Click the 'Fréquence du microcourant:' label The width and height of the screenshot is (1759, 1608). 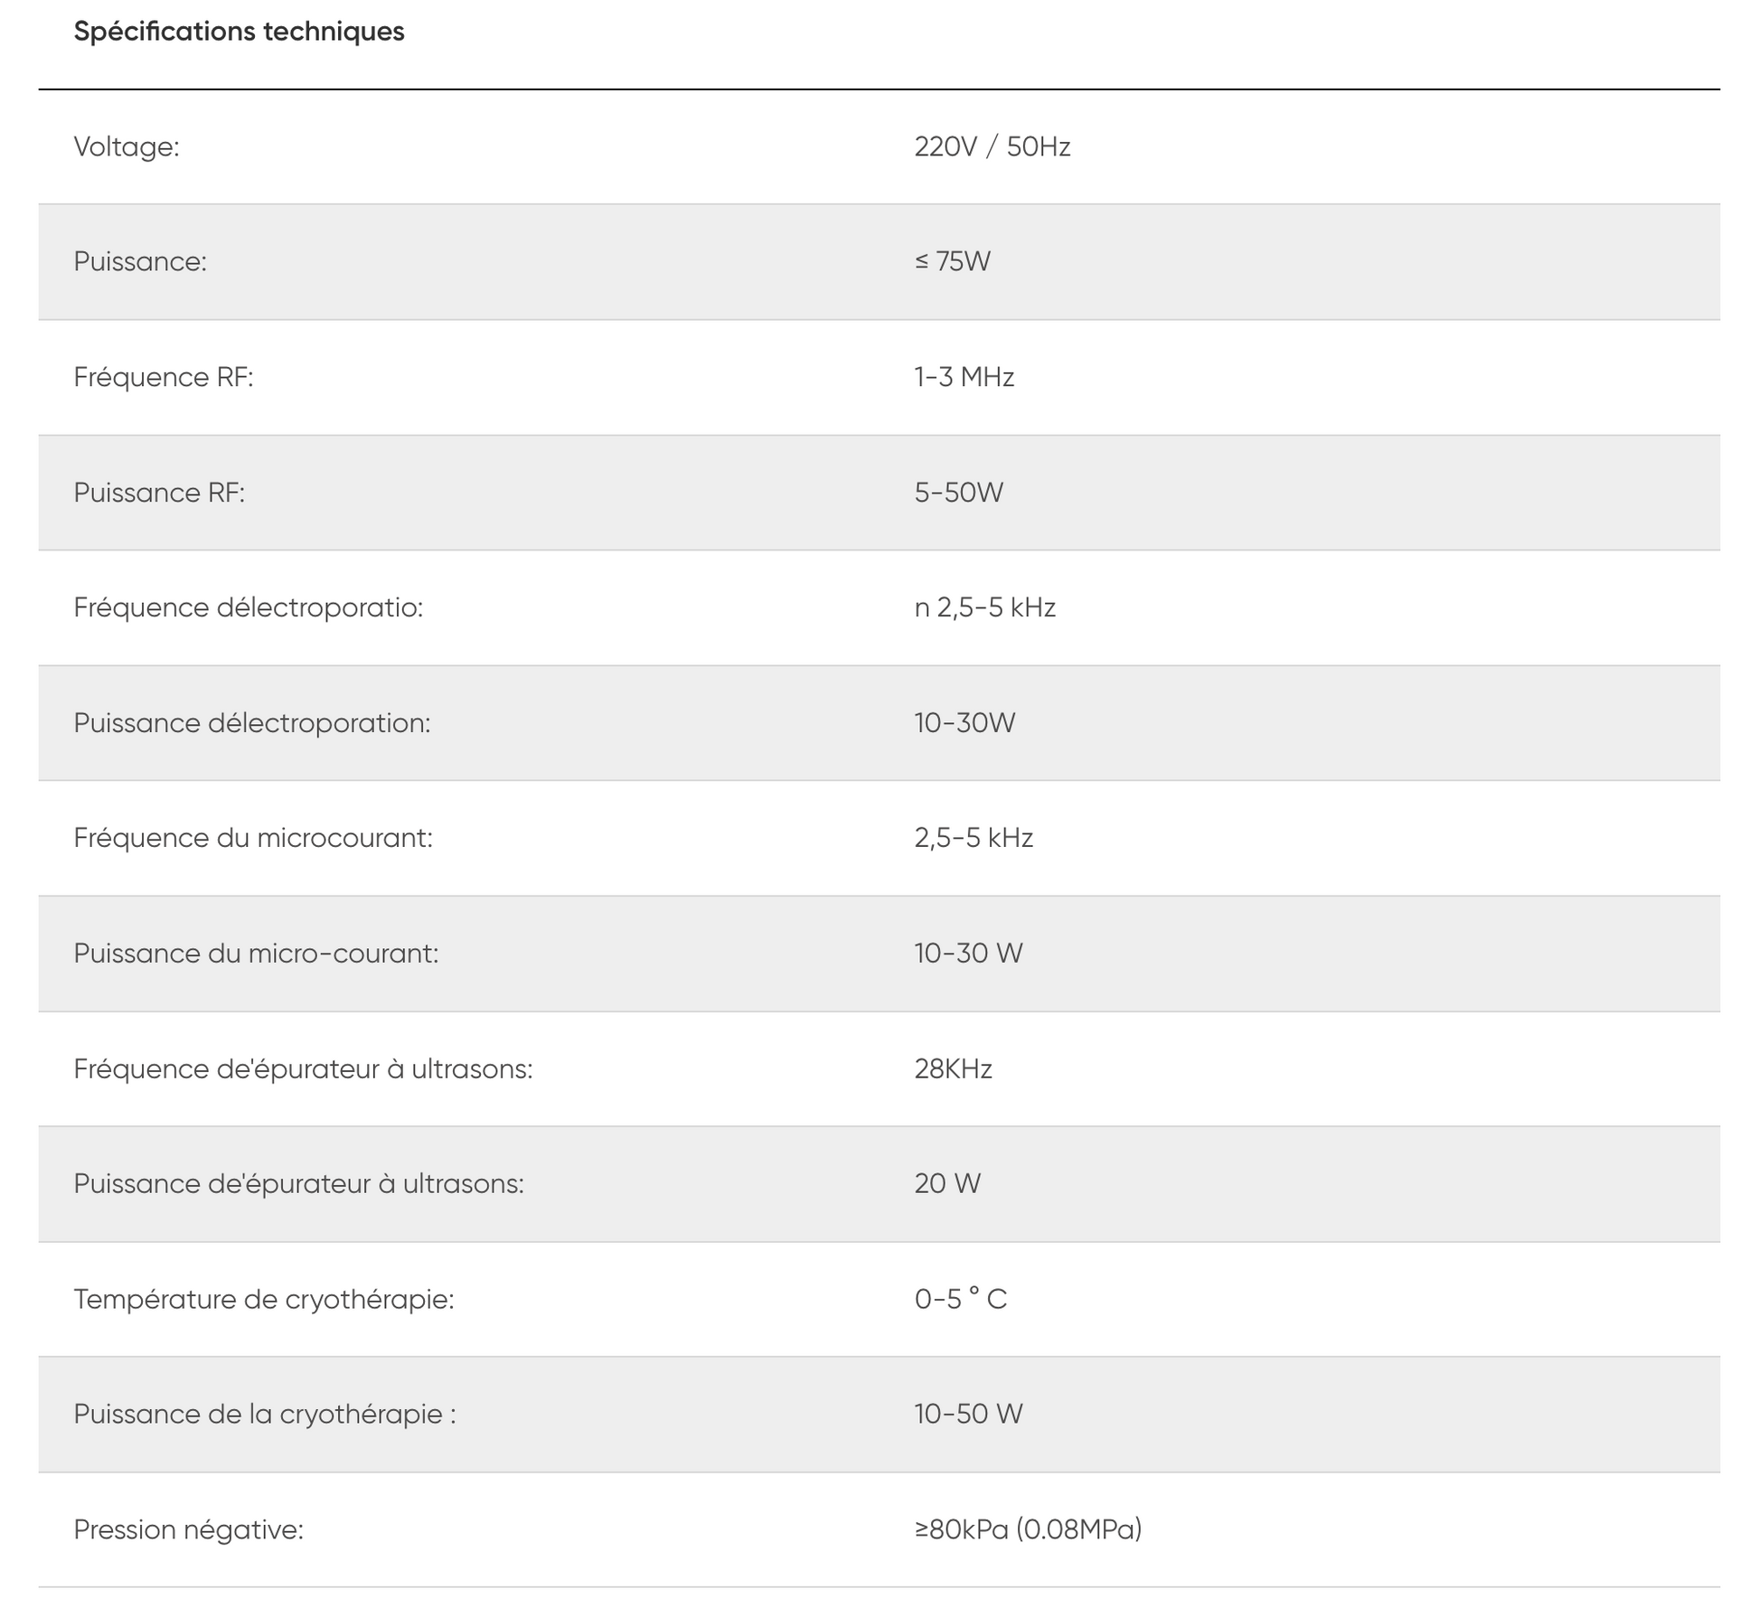click(x=253, y=838)
